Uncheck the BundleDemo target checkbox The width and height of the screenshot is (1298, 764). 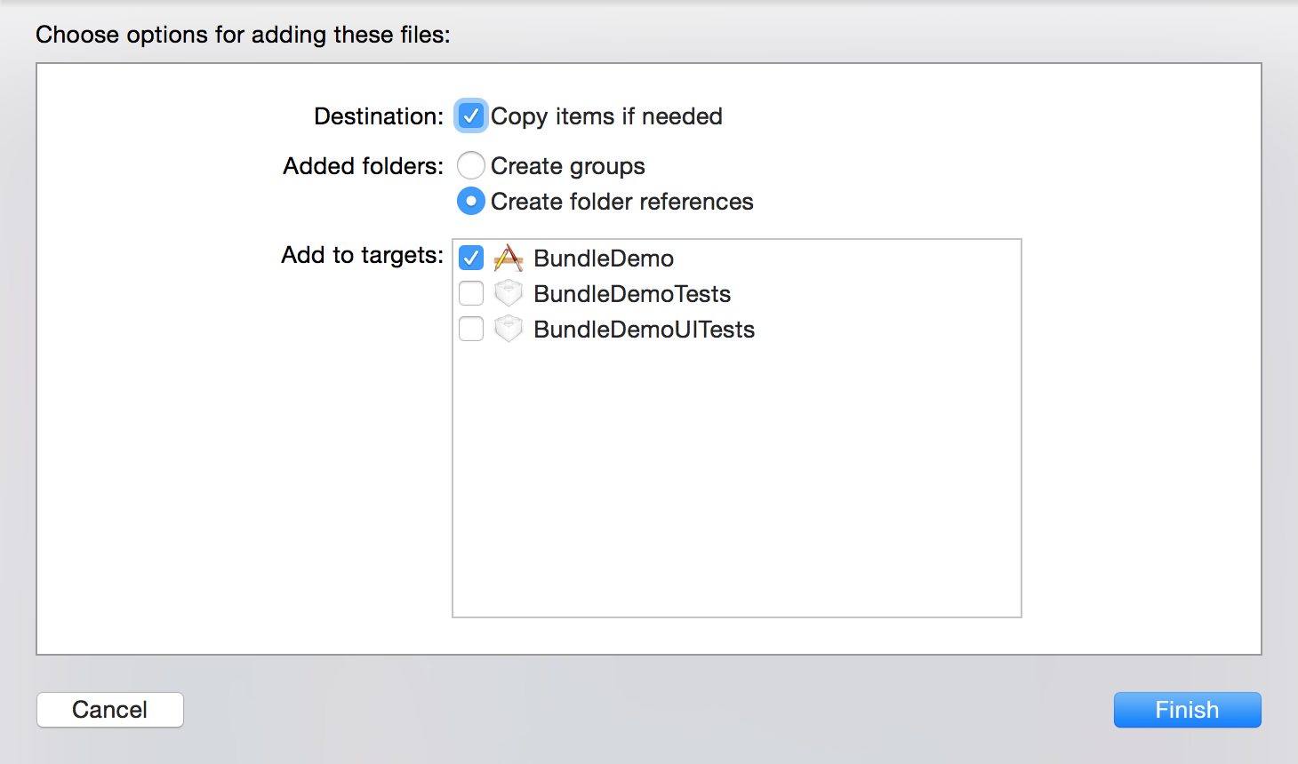[x=471, y=258]
